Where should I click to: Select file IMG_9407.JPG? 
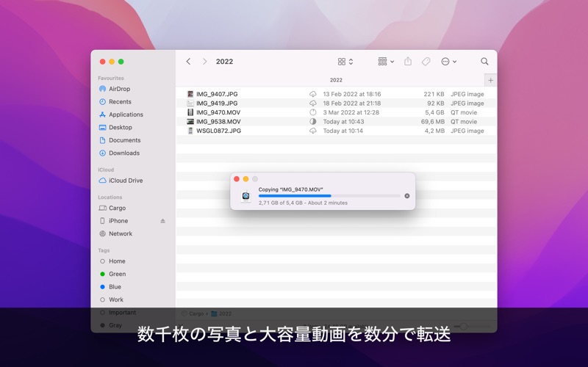point(217,94)
